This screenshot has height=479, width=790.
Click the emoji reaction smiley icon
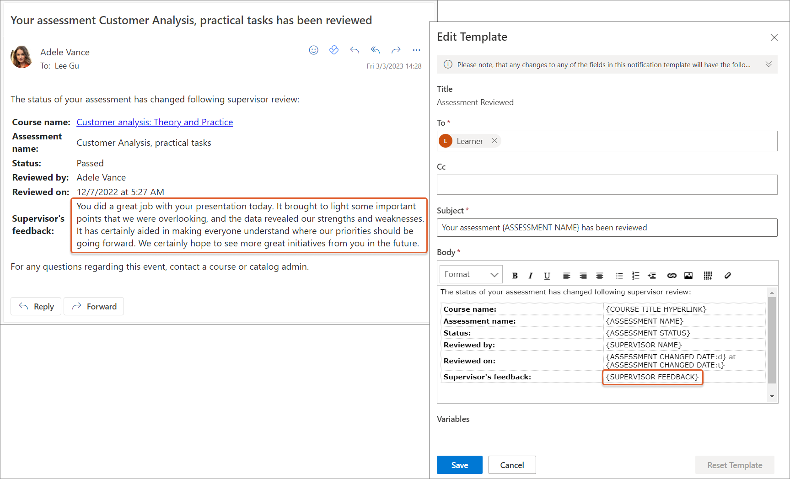pyautogui.click(x=313, y=50)
